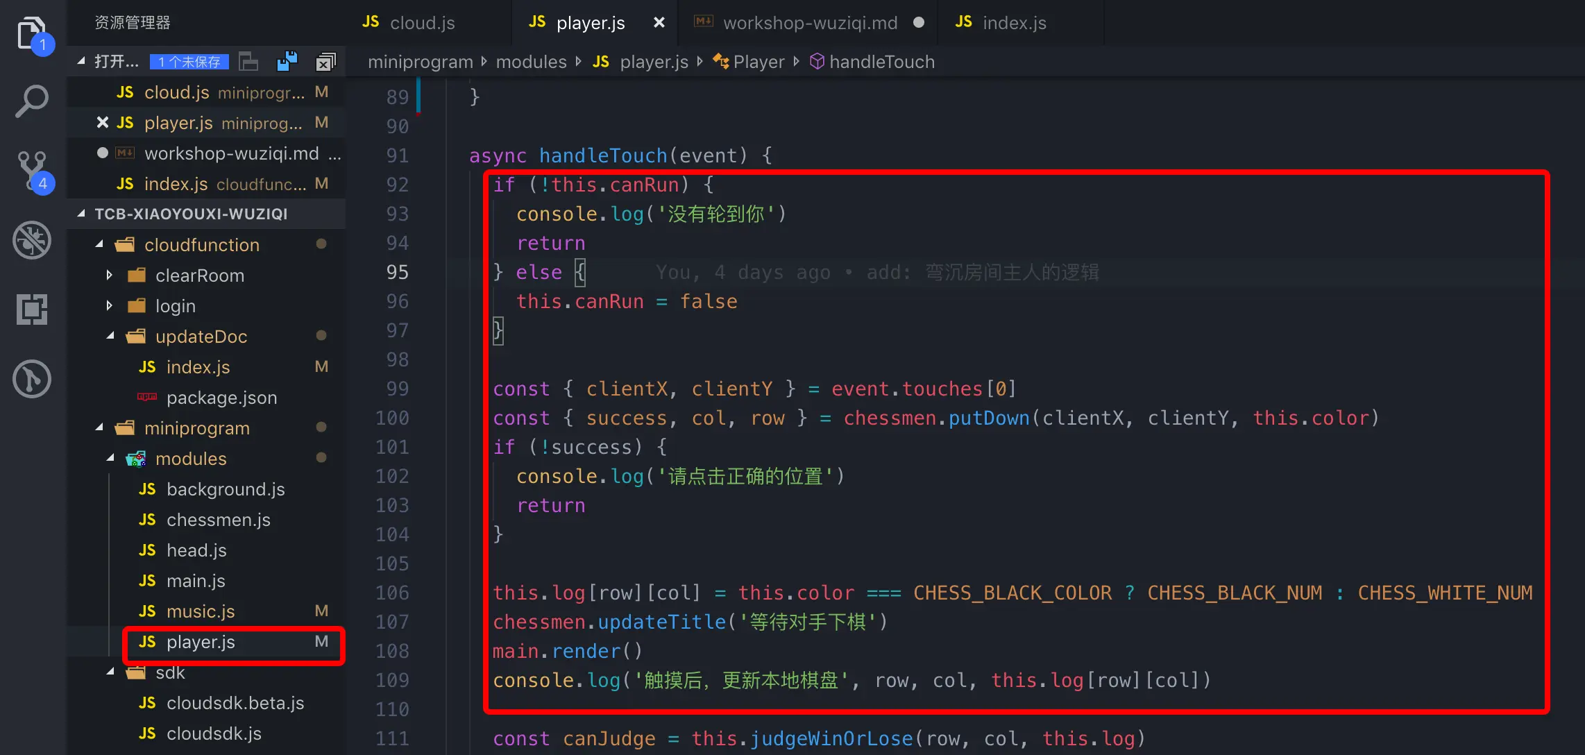Expand the clearRoom folder

(x=109, y=275)
